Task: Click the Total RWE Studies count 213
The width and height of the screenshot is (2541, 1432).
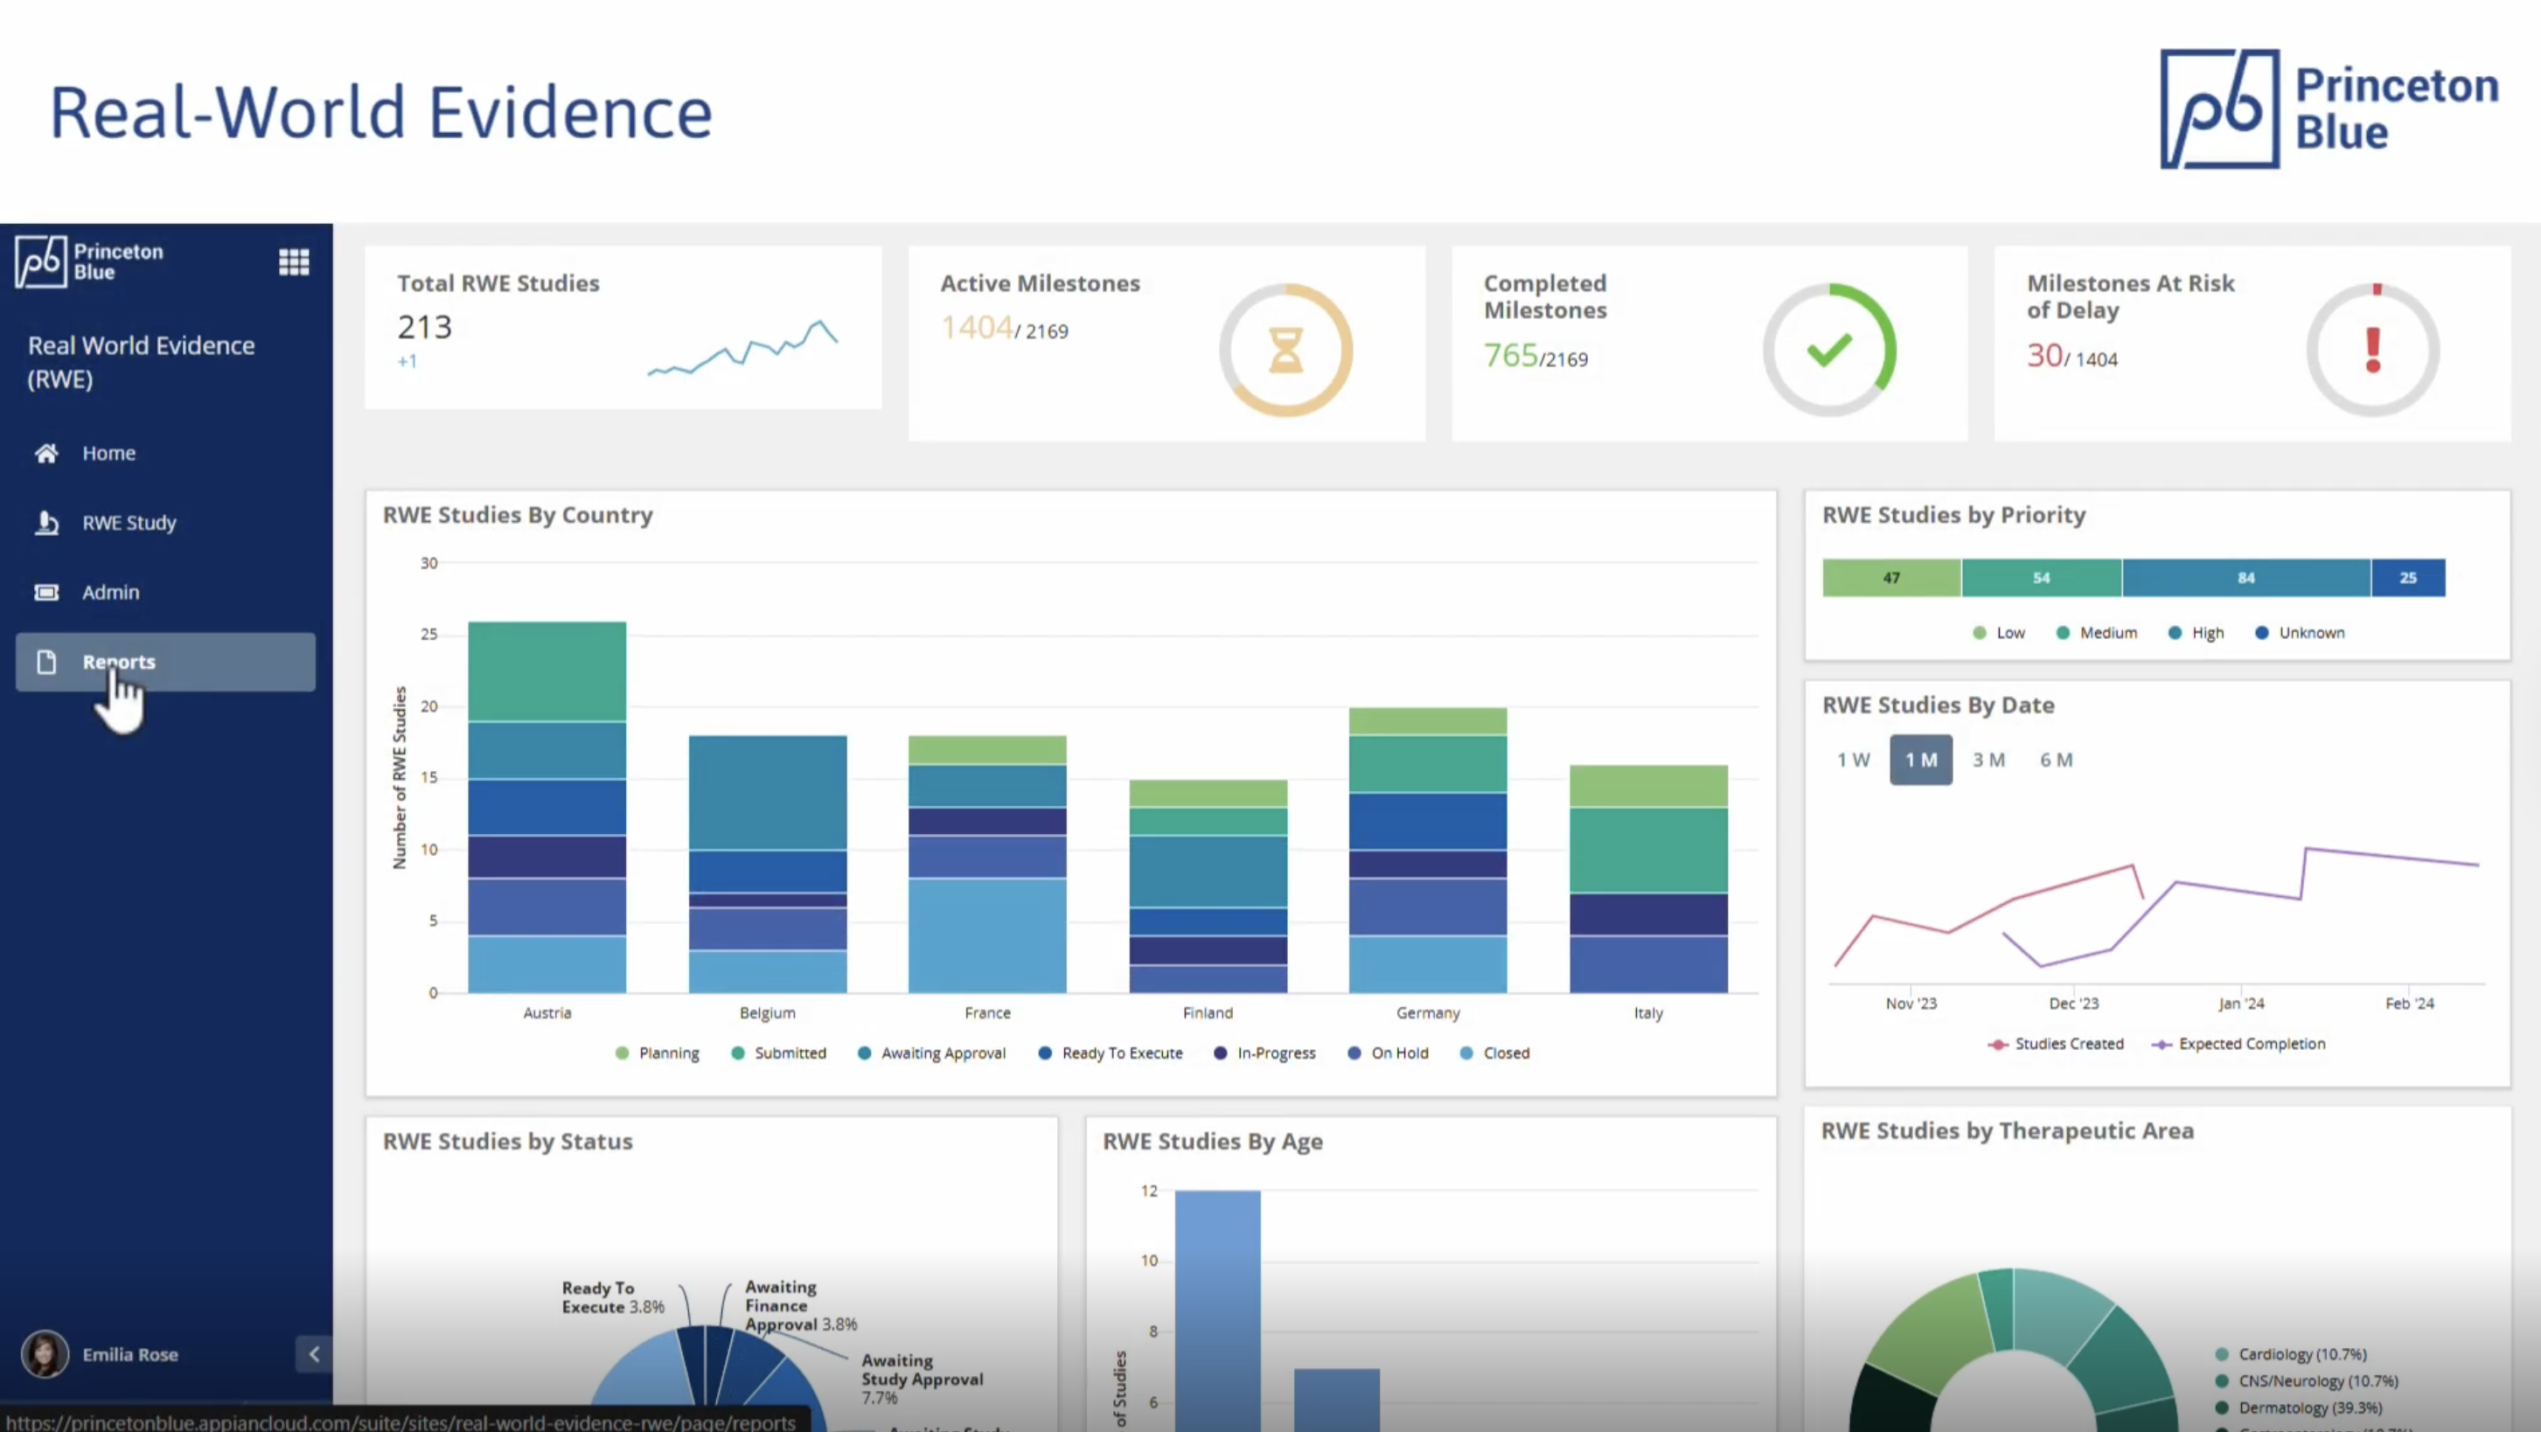Action: click(424, 326)
